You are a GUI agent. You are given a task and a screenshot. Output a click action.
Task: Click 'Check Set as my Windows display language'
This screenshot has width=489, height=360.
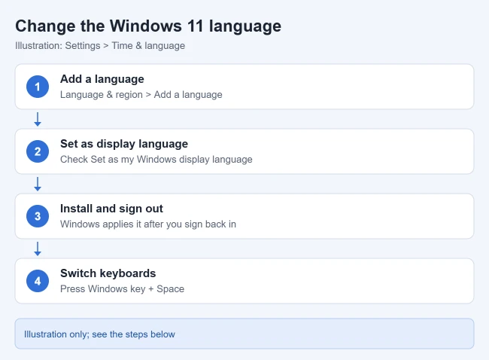[156, 159]
